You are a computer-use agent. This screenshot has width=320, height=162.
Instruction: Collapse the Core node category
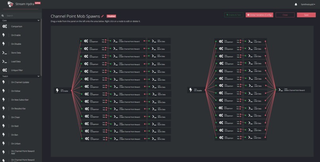click(x=39, y=20)
